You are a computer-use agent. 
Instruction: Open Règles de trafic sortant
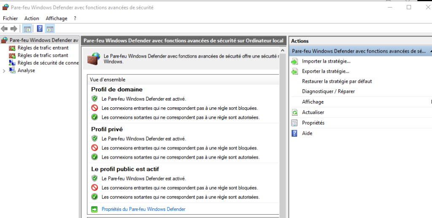coord(43,55)
